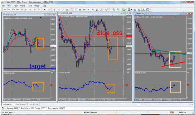Expand the indicators dropdown arrow
The image size is (195, 115).
coord(126,10)
